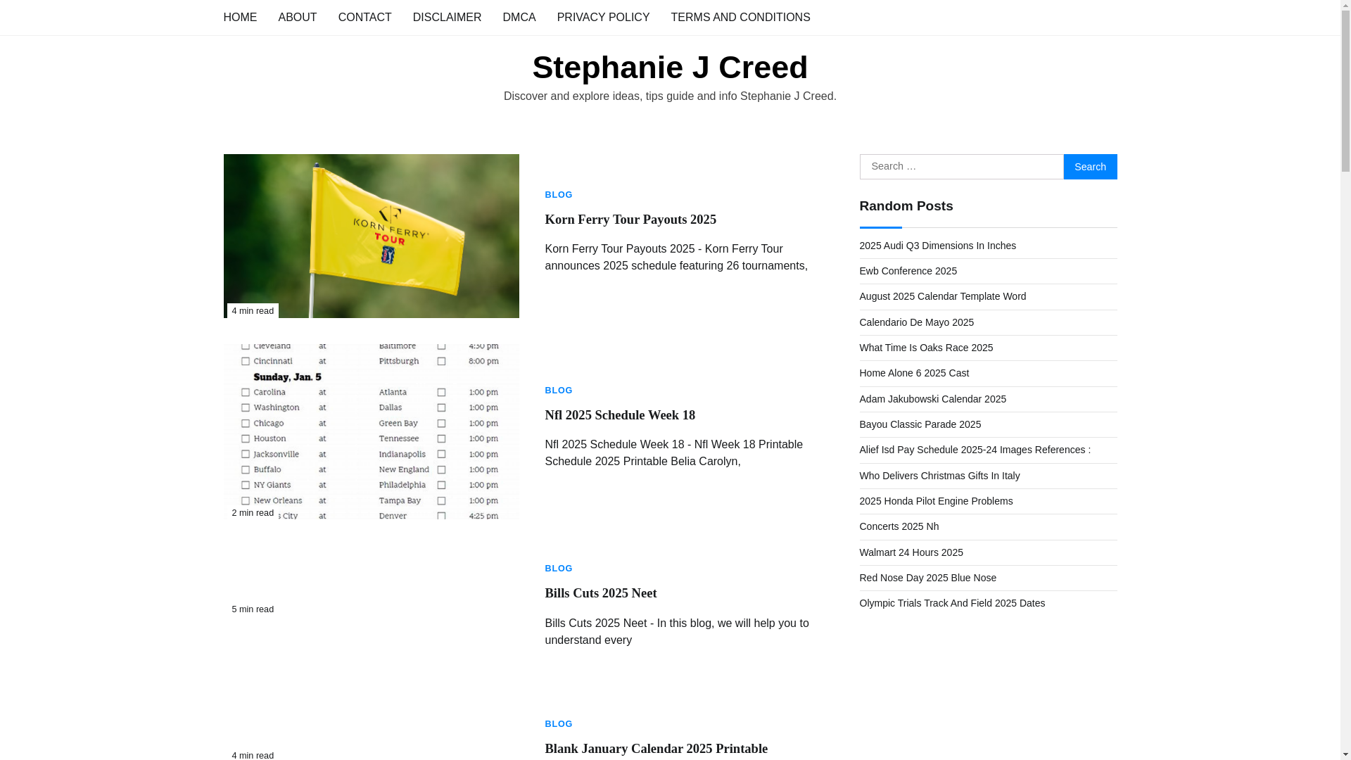Open PRIVACY POLICY page
The width and height of the screenshot is (1351, 760).
click(603, 17)
